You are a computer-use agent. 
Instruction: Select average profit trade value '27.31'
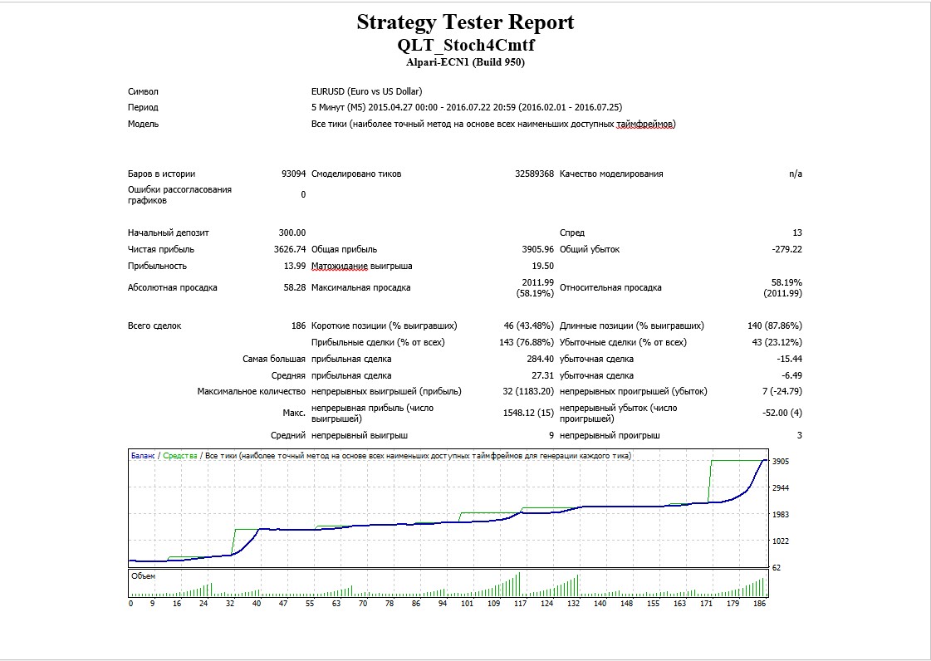pyautogui.click(x=542, y=375)
